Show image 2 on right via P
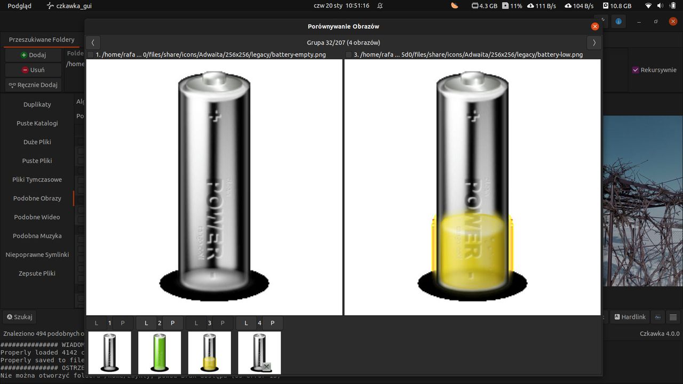 coord(172,323)
